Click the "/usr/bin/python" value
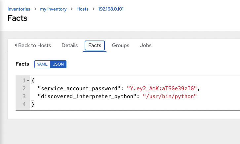Image resolution: width=240 pixels, height=144 pixels. click(x=170, y=97)
